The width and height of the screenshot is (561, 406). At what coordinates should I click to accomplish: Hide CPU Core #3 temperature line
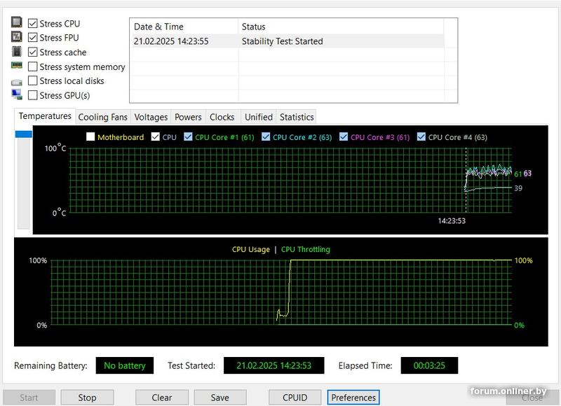point(343,137)
